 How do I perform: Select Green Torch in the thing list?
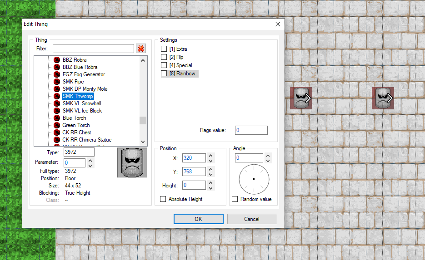76,125
